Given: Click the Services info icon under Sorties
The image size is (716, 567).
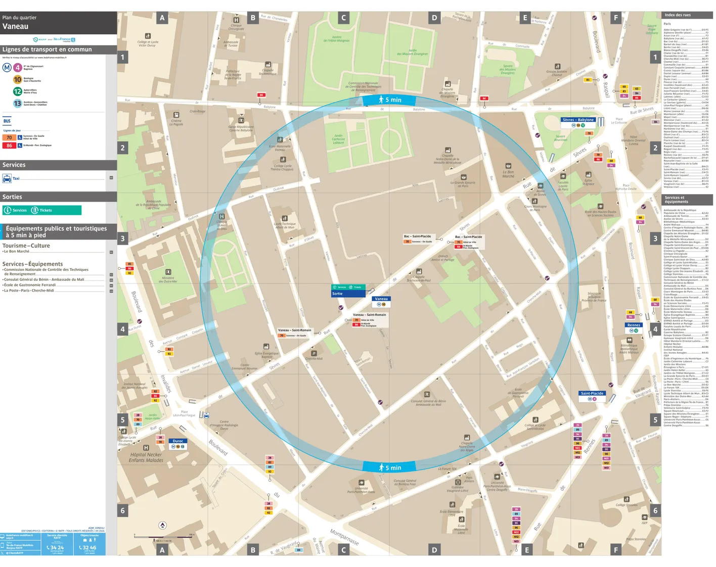Looking at the screenshot, I should (x=8, y=210).
